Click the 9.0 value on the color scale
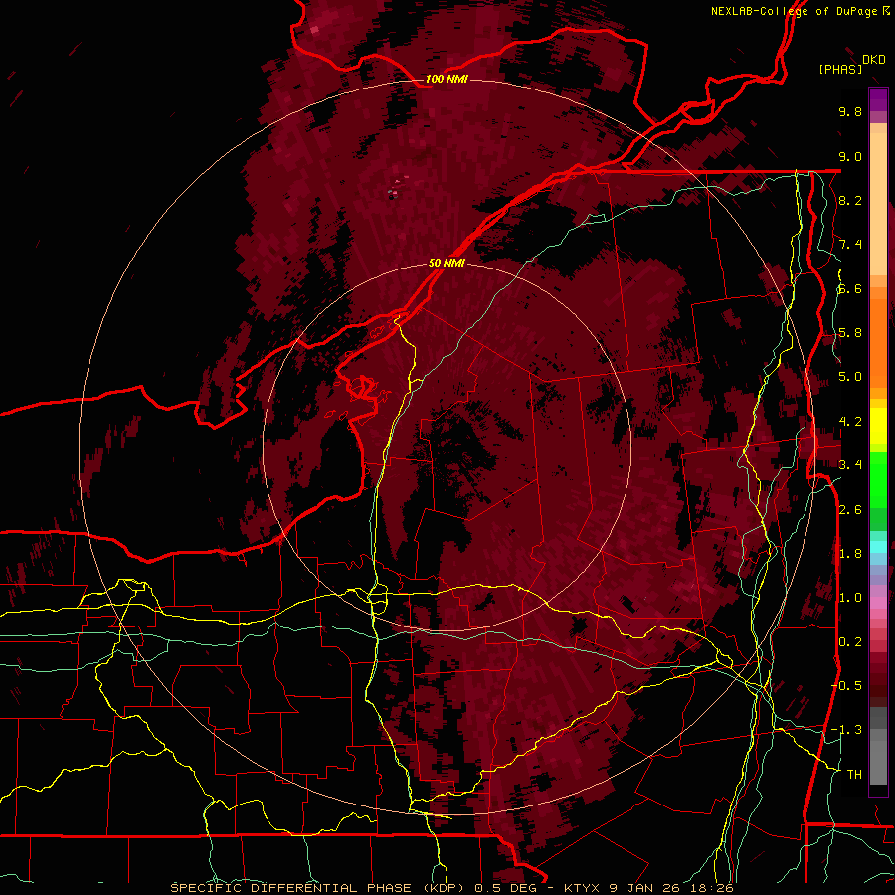895x895 pixels. click(x=850, y=156)
